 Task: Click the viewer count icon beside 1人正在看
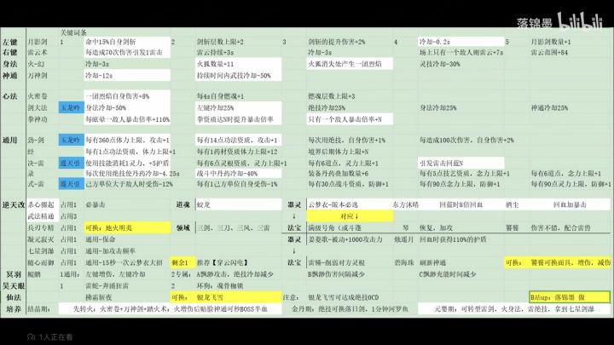click(x=32, y=336)
